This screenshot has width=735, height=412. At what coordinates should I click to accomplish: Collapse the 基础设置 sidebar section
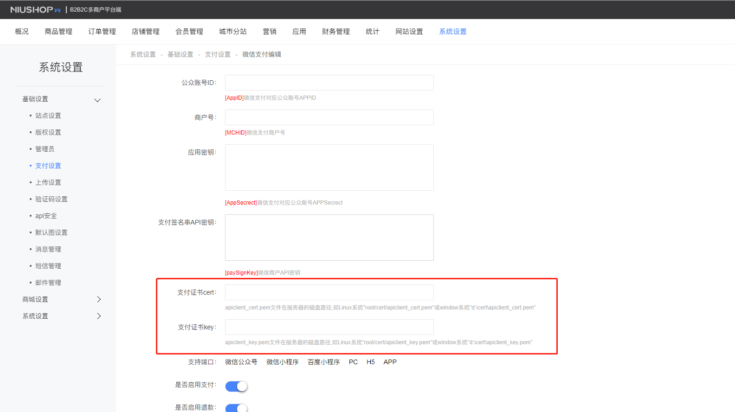pos(97,100)
